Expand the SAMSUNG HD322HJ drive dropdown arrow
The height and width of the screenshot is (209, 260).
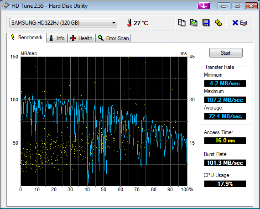point(114,23)
